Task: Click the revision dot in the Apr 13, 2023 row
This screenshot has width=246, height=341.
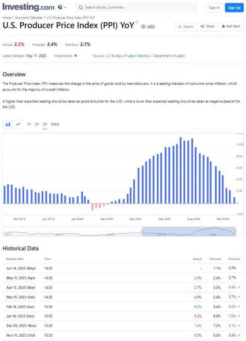Action: coord(239,287)
